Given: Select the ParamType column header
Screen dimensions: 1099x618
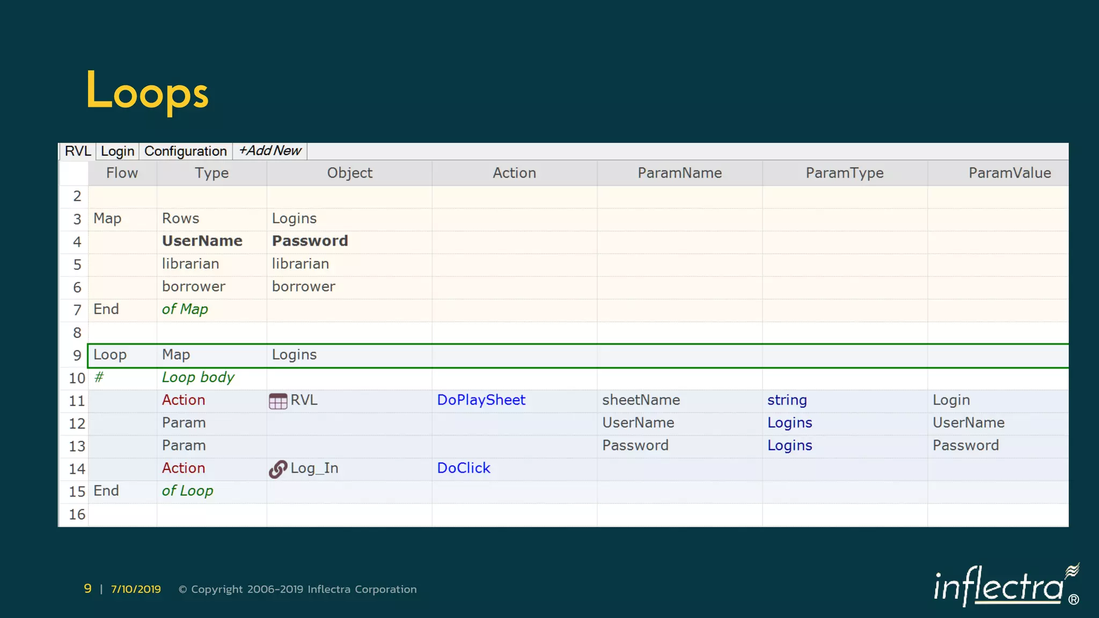Looking at the screenshot, I should (x=844, y=173).
